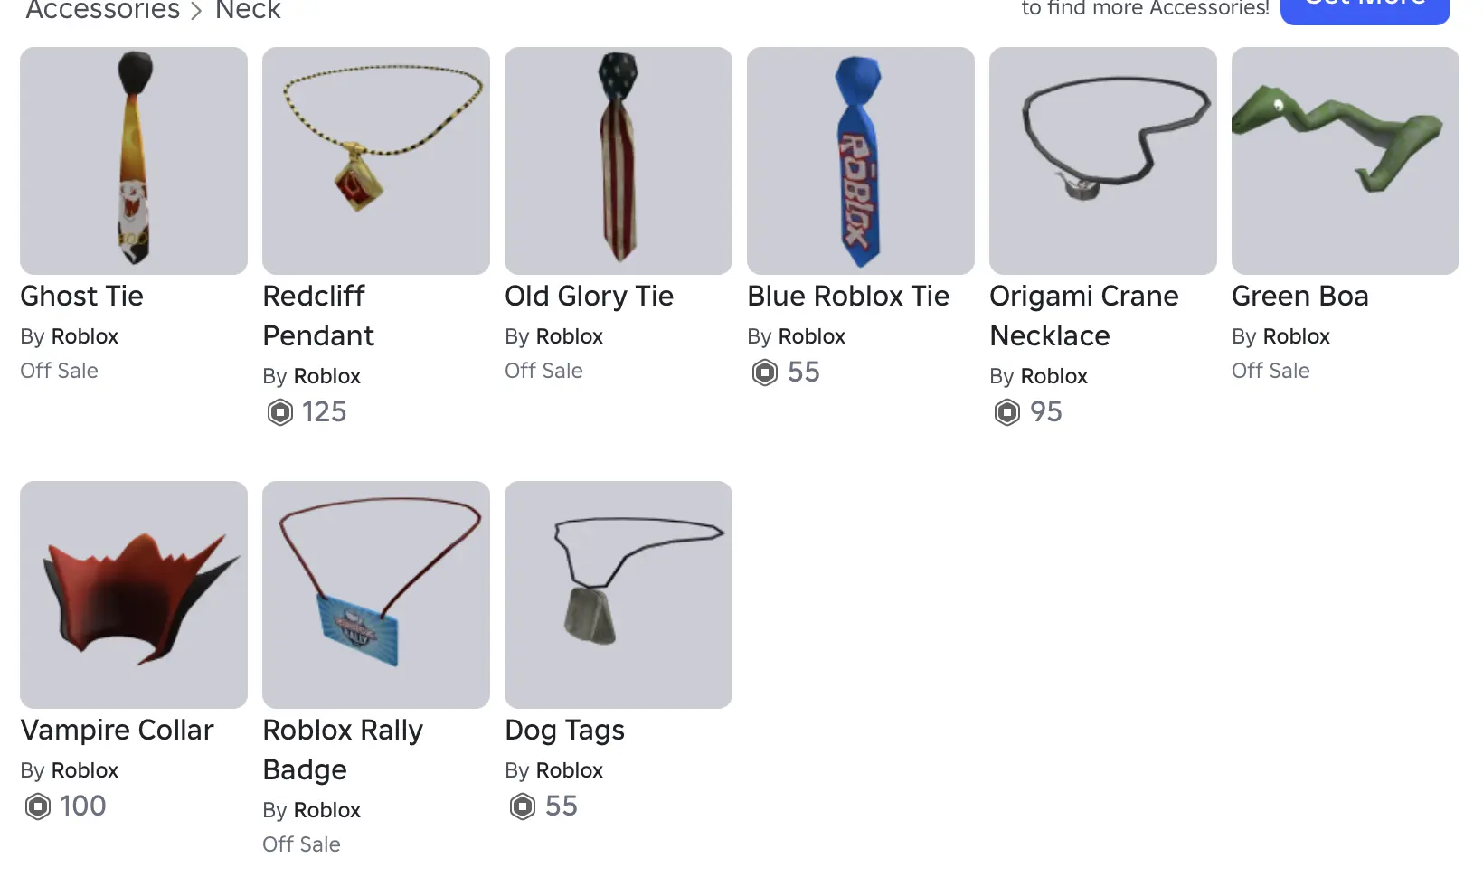Open the Vampire Collar title link

click(117, 730)
